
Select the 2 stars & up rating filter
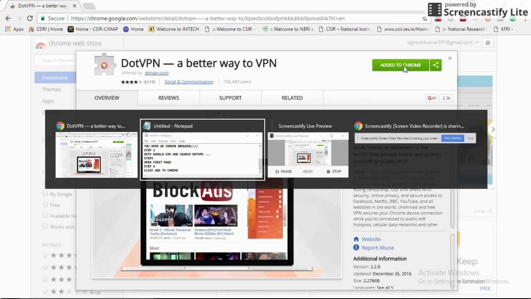coord(45,292)
